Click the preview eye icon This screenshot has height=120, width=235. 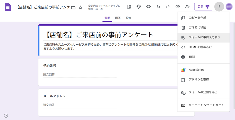click(148, 7)
